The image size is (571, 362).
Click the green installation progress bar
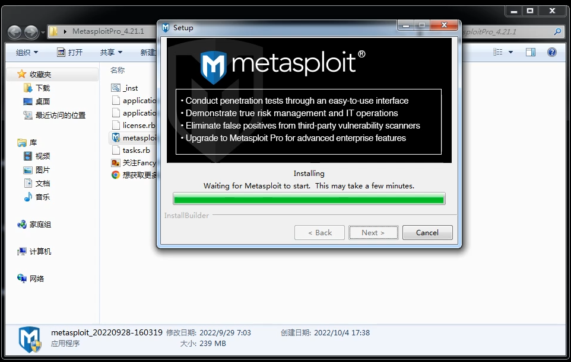(309, 199)
